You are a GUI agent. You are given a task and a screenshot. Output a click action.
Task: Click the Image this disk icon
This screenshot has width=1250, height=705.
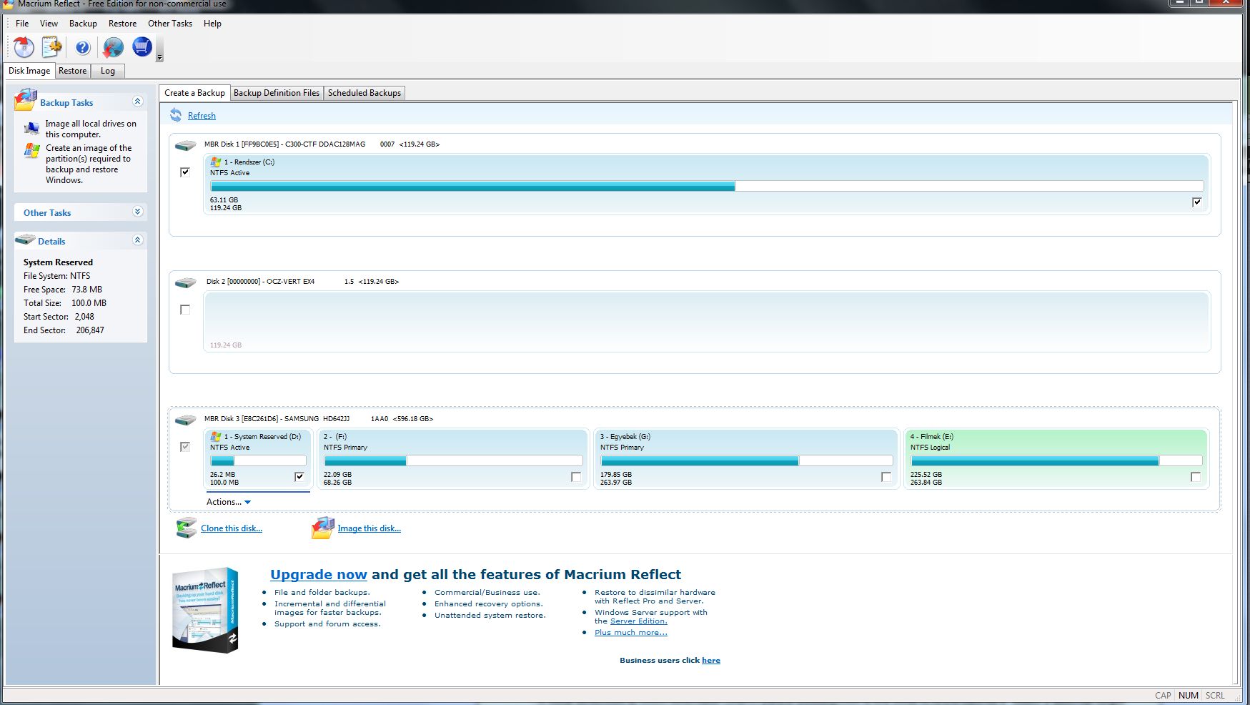(323, 528)
